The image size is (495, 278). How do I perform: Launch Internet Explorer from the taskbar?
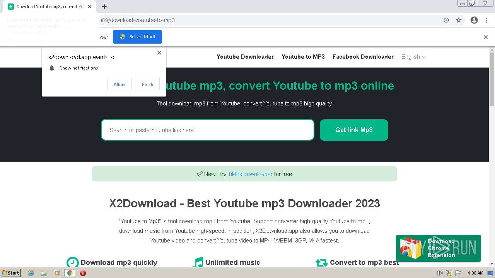[31, 273]
